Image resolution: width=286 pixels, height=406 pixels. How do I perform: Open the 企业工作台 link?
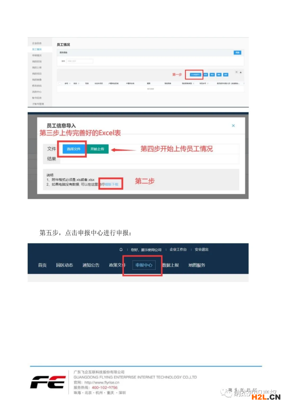[178, 249]
